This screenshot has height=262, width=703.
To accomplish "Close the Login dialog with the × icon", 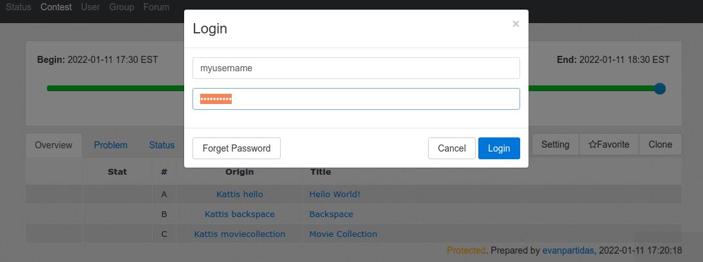I will coord(515,24).
